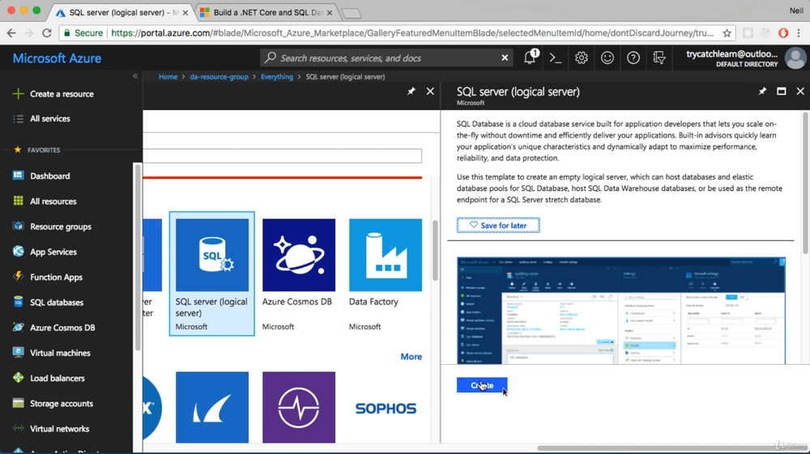
Task: Select the Azure Cosmos DB tile
Action: [299, 274]
